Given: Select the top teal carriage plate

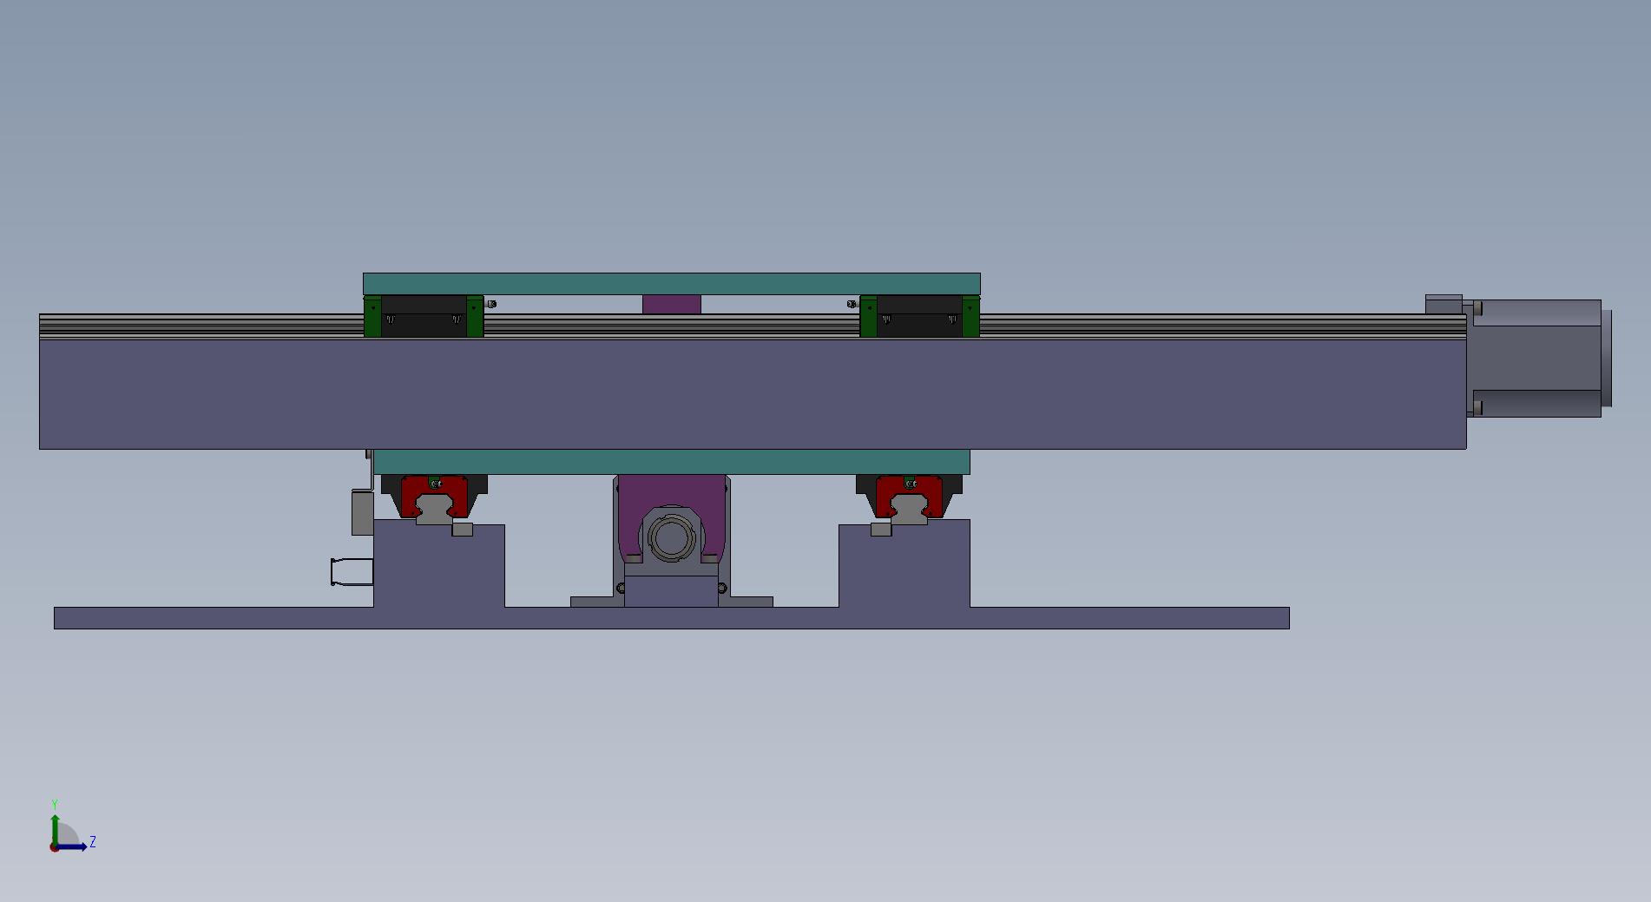Looking at the screenshot, I should (x=671, y=284).
